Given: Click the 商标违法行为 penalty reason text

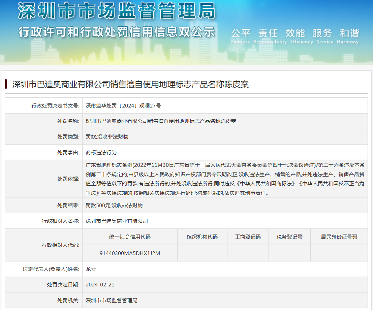Looking at the screenshot, I should pos(101,152).
